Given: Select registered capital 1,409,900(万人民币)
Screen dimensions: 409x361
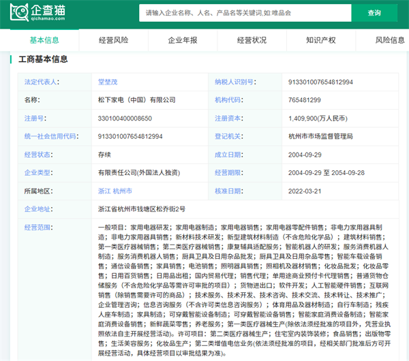Looking at the screenshot, I should (318, 119).
